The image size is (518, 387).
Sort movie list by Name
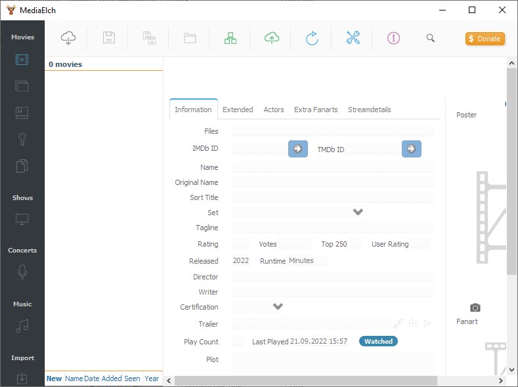click(x=74, y=378)
